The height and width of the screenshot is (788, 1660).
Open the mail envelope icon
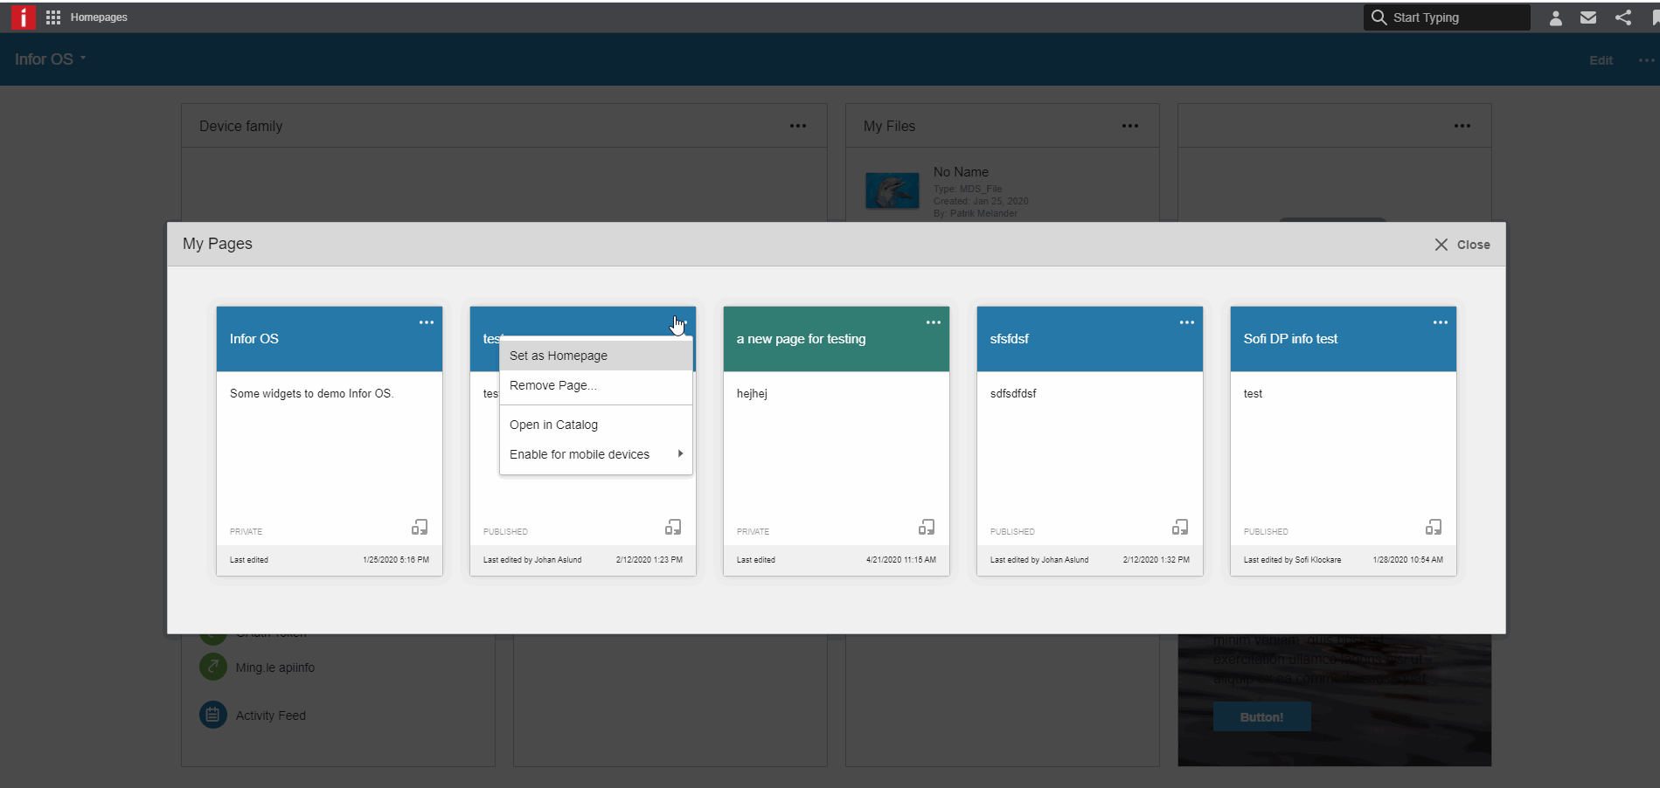coord(1588,17)
